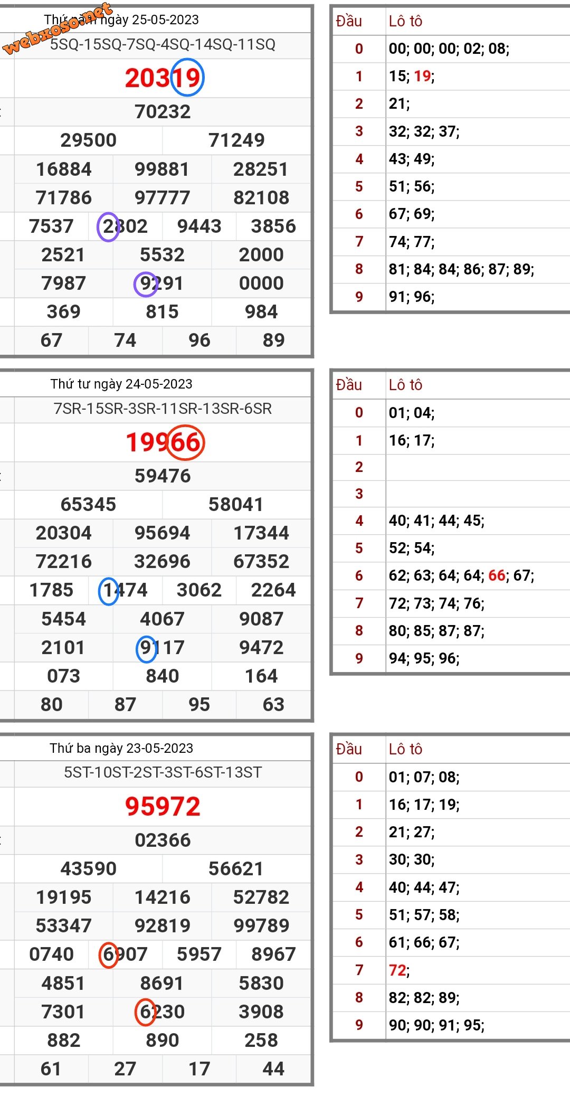Select the lô tô row '00; 00; 00; 02; 08;'
570x1096 pixels.
449,49
